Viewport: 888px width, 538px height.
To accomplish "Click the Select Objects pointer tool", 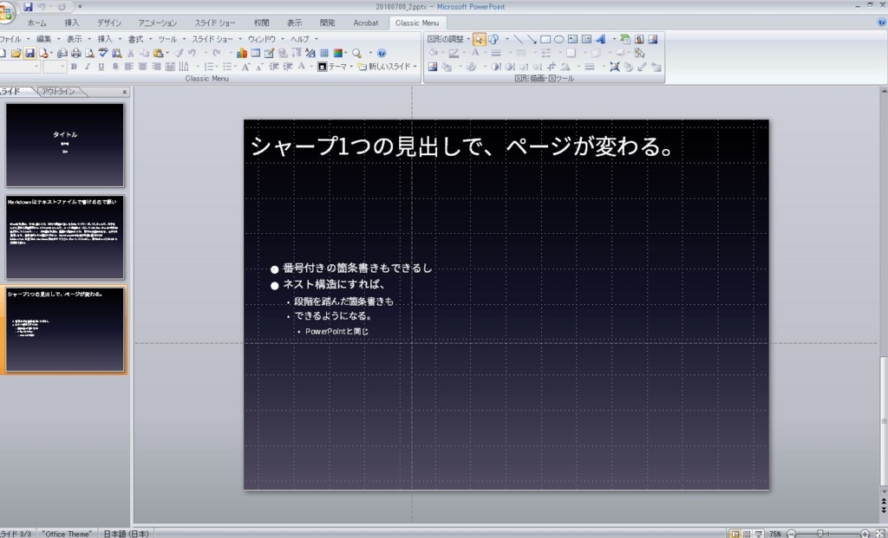I will [479, 39].
